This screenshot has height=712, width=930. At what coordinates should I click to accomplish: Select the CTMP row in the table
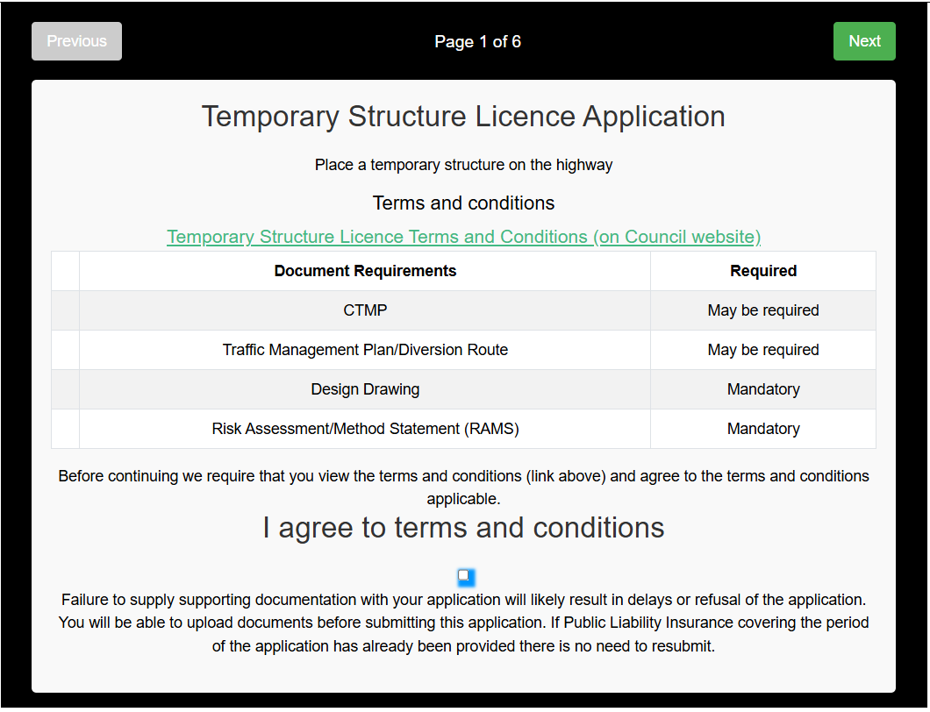click(x=365, y=310)
